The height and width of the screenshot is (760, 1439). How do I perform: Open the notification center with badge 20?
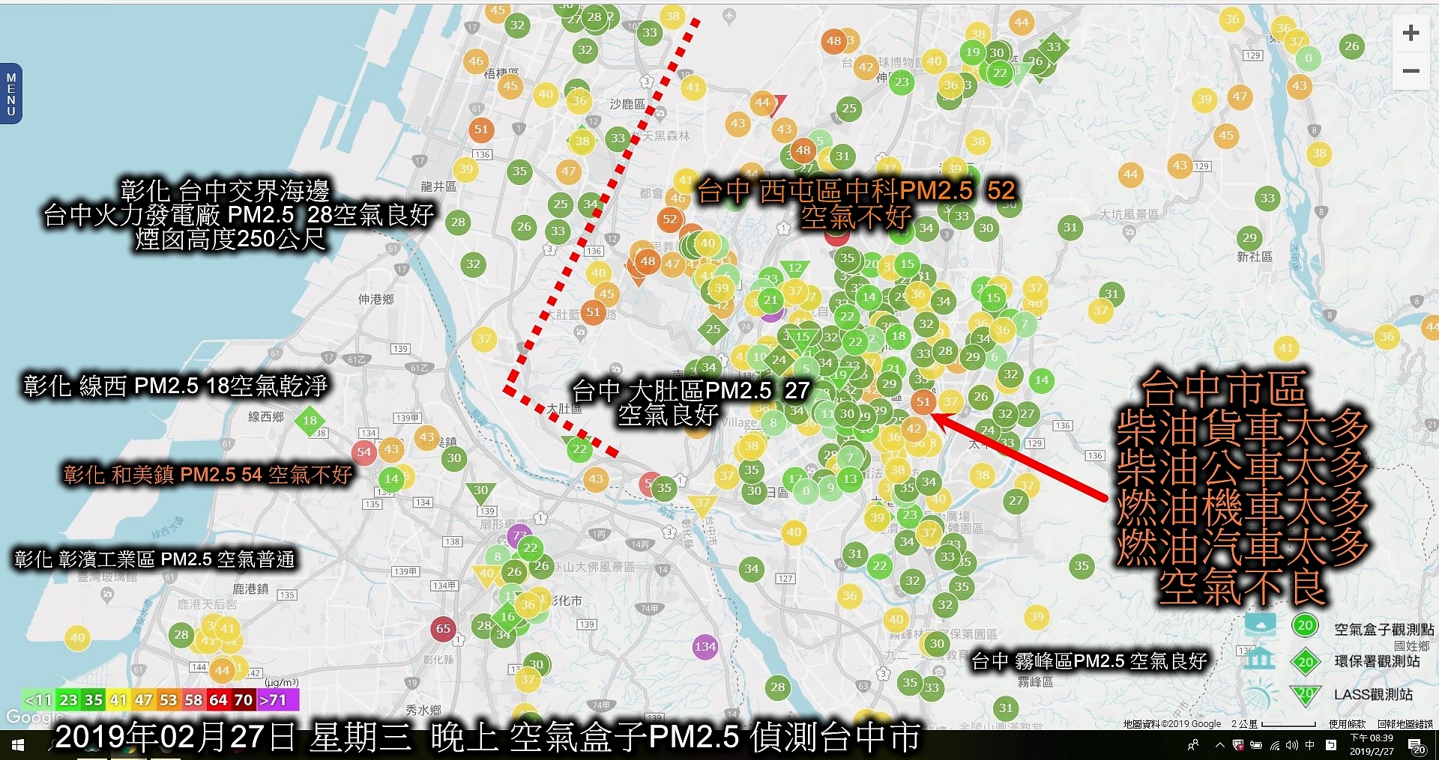1418,746
